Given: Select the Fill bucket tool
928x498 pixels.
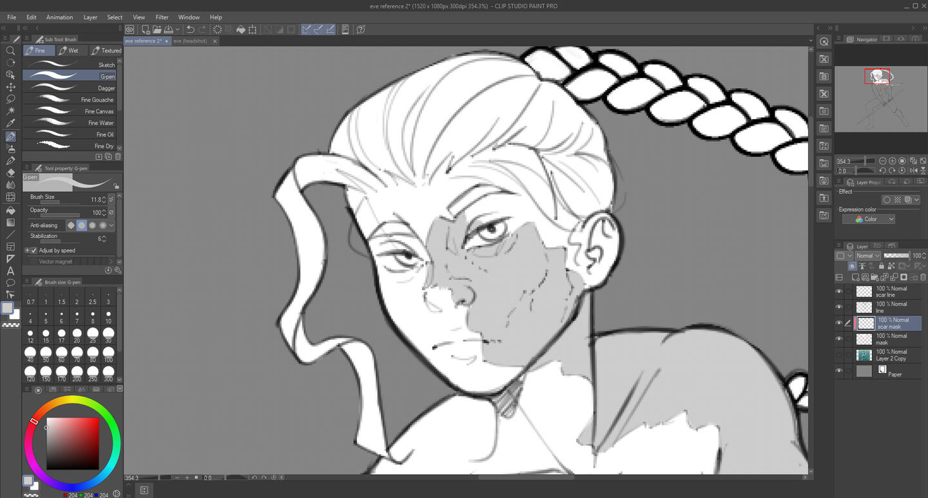Looking at the screenshot, I should point(10,210).
